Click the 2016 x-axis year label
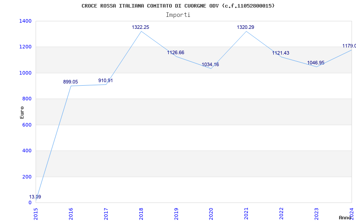356x222 pixels. point(71,214)
